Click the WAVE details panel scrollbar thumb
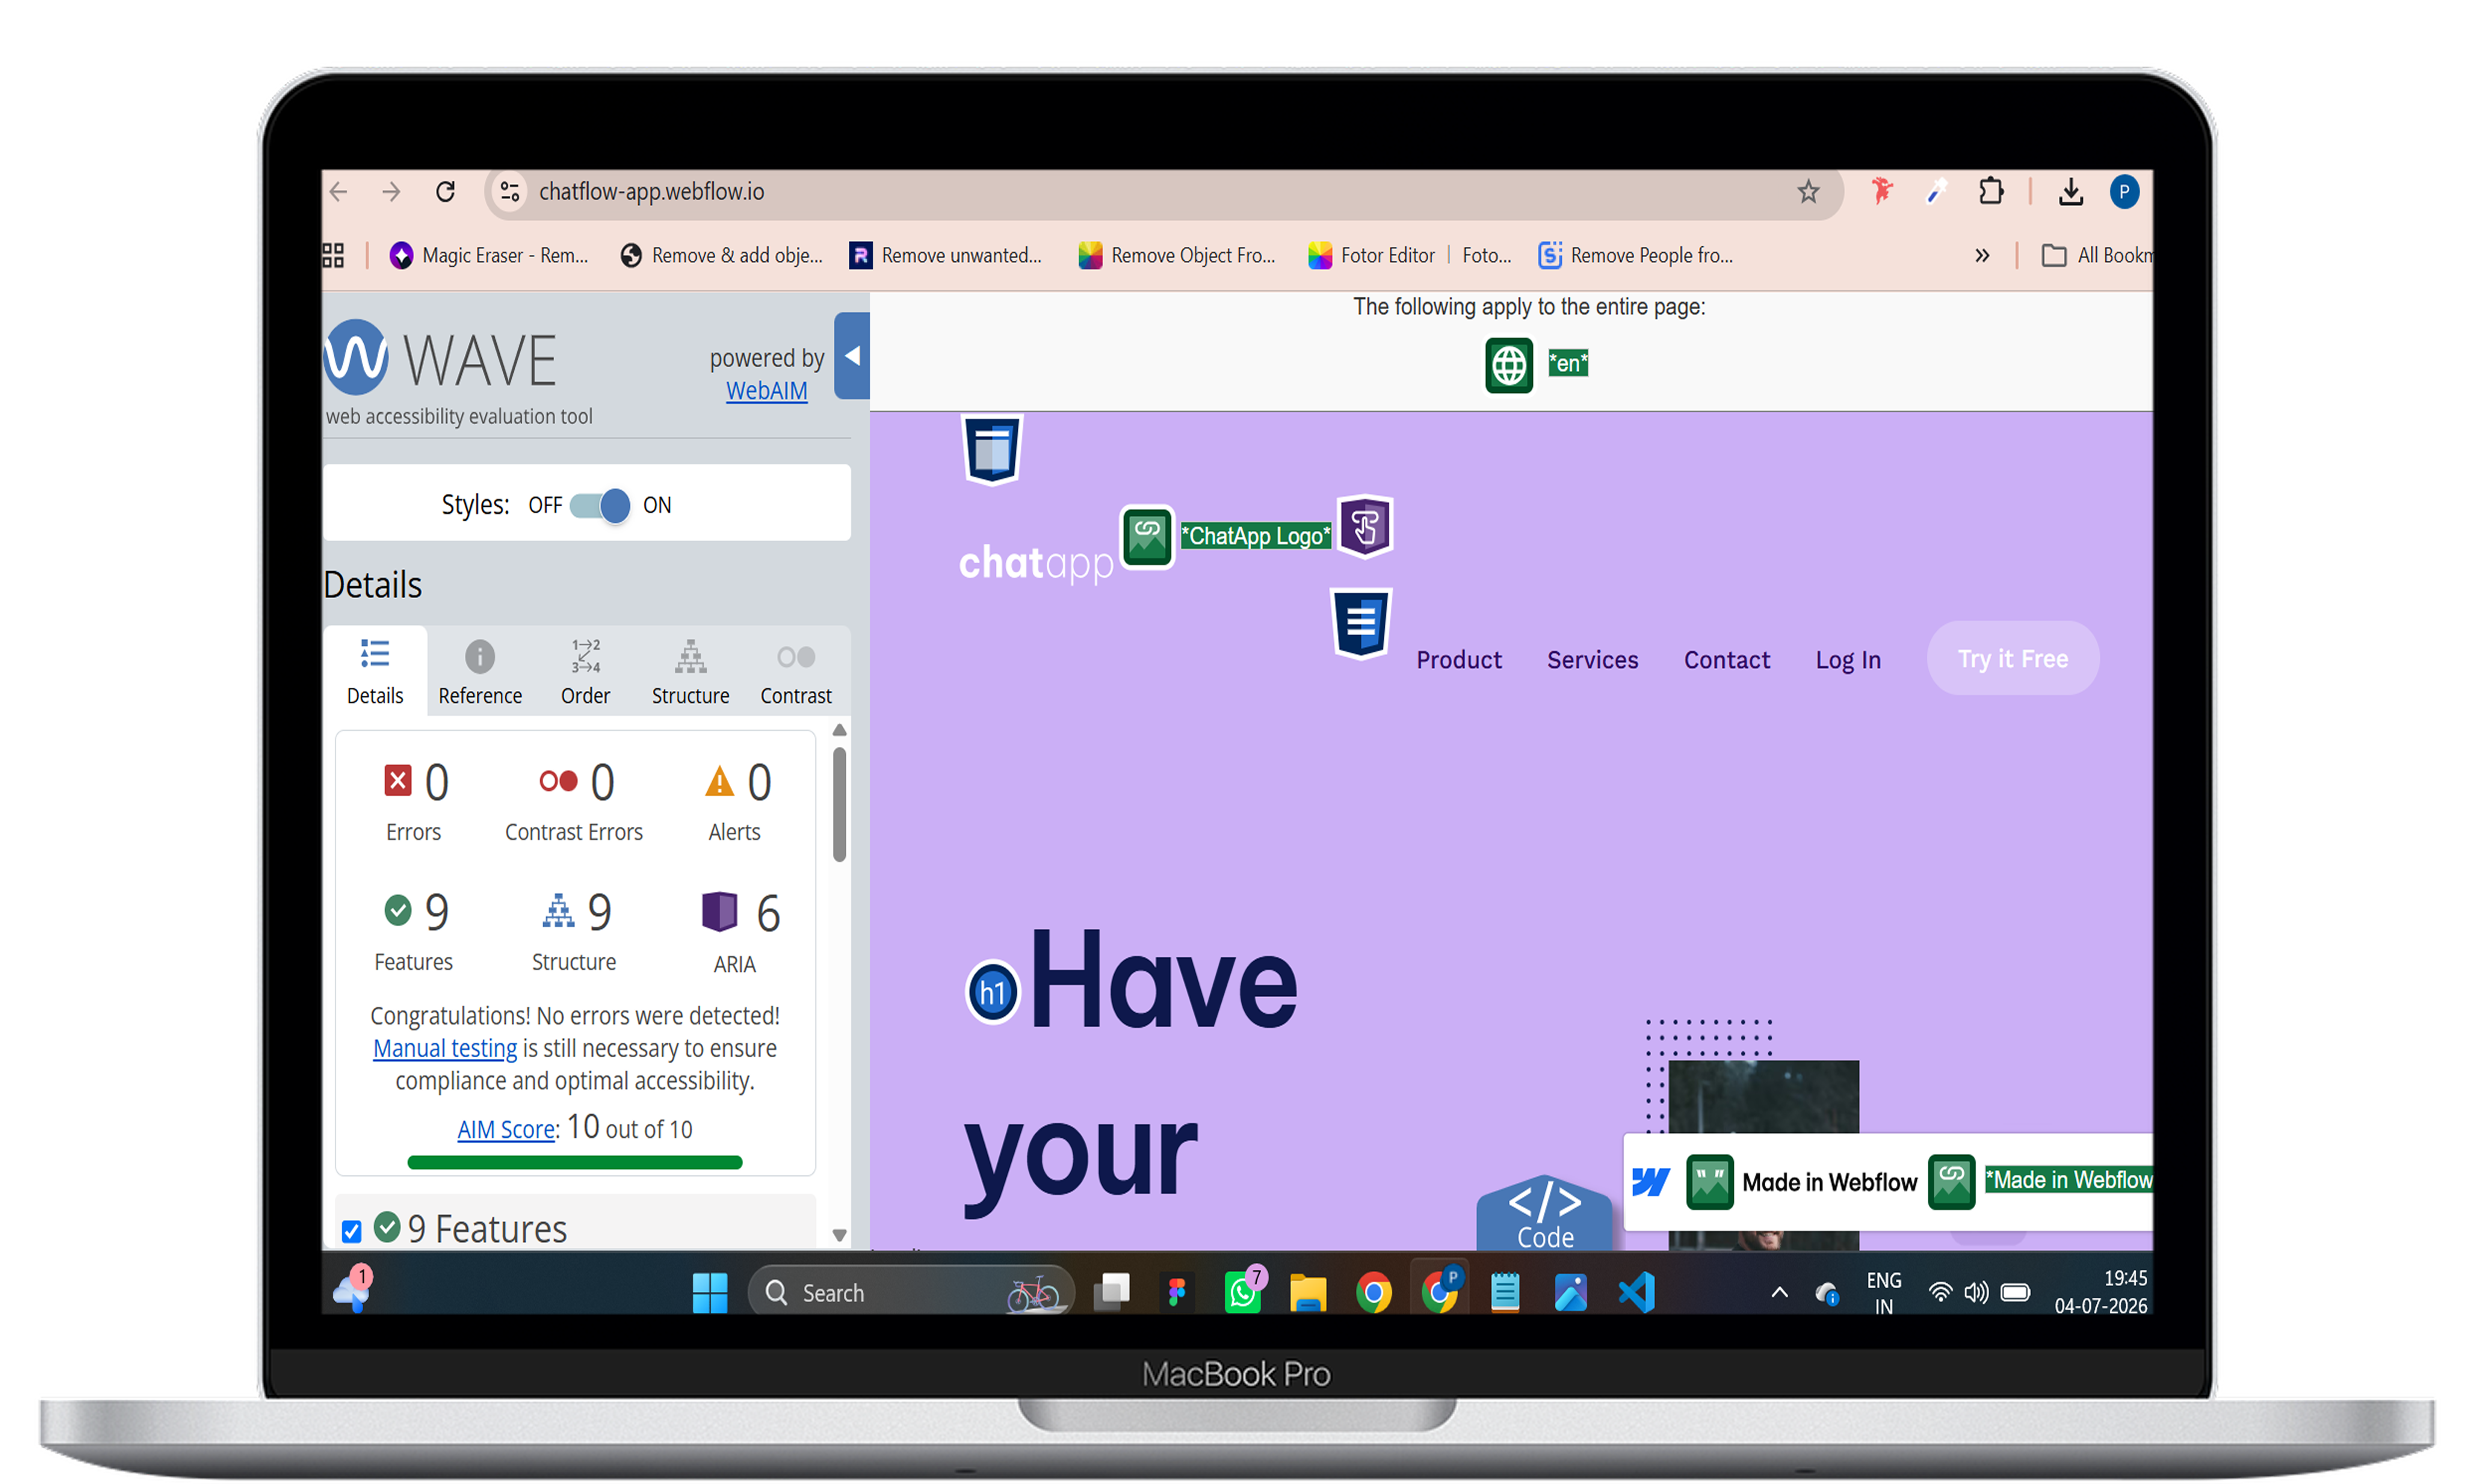The height and width of the screenshot is (1484, 2475). pos(840,804)
